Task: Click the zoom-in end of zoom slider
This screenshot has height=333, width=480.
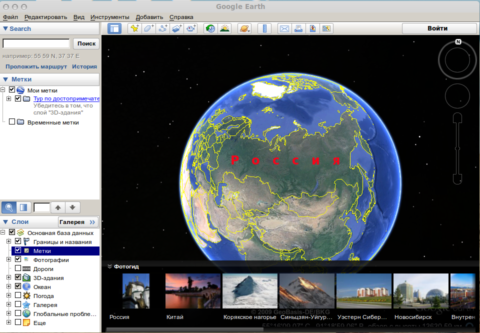Action: (457, 117)
